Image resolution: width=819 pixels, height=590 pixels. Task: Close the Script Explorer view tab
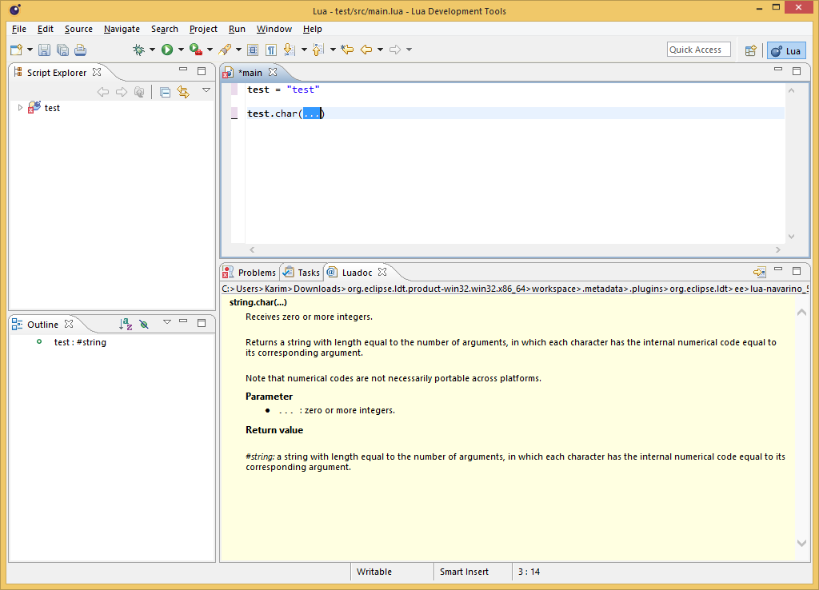[x=97, y=72]
